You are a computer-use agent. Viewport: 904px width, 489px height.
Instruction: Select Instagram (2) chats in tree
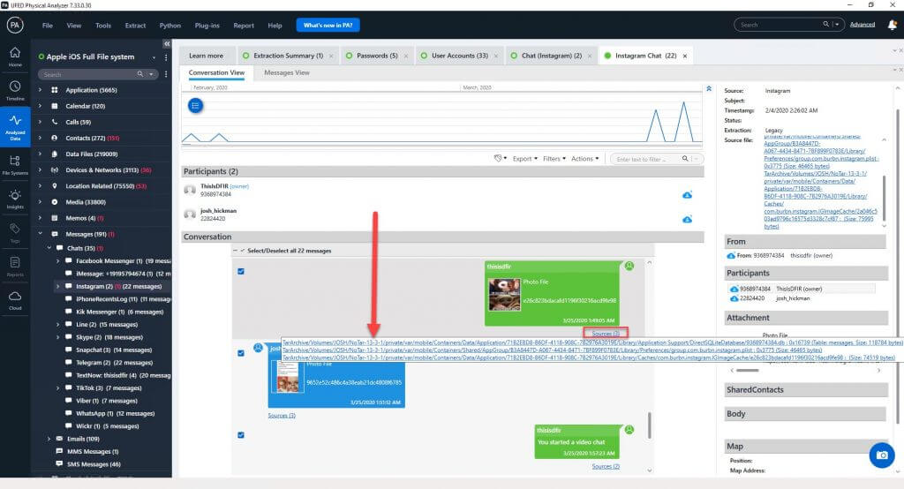pyautogui.click(x=118, y=287)
